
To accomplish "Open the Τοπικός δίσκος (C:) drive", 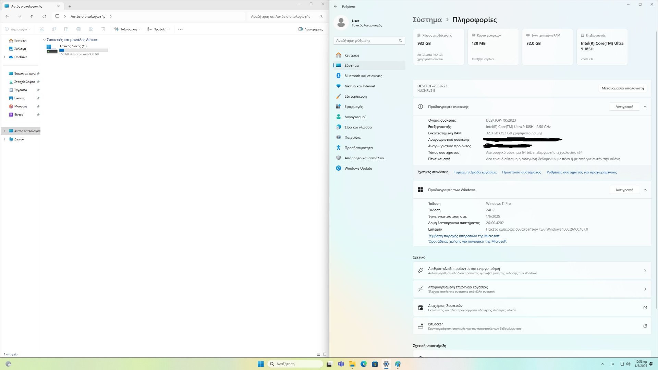I will click(x=77, y=50).
